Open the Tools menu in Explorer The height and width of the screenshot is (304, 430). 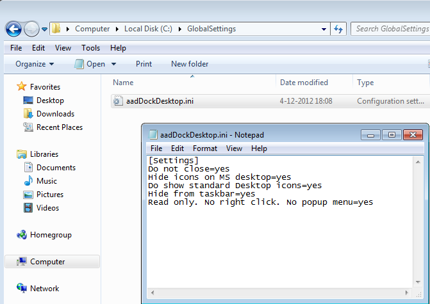click(x=90, y=48)
